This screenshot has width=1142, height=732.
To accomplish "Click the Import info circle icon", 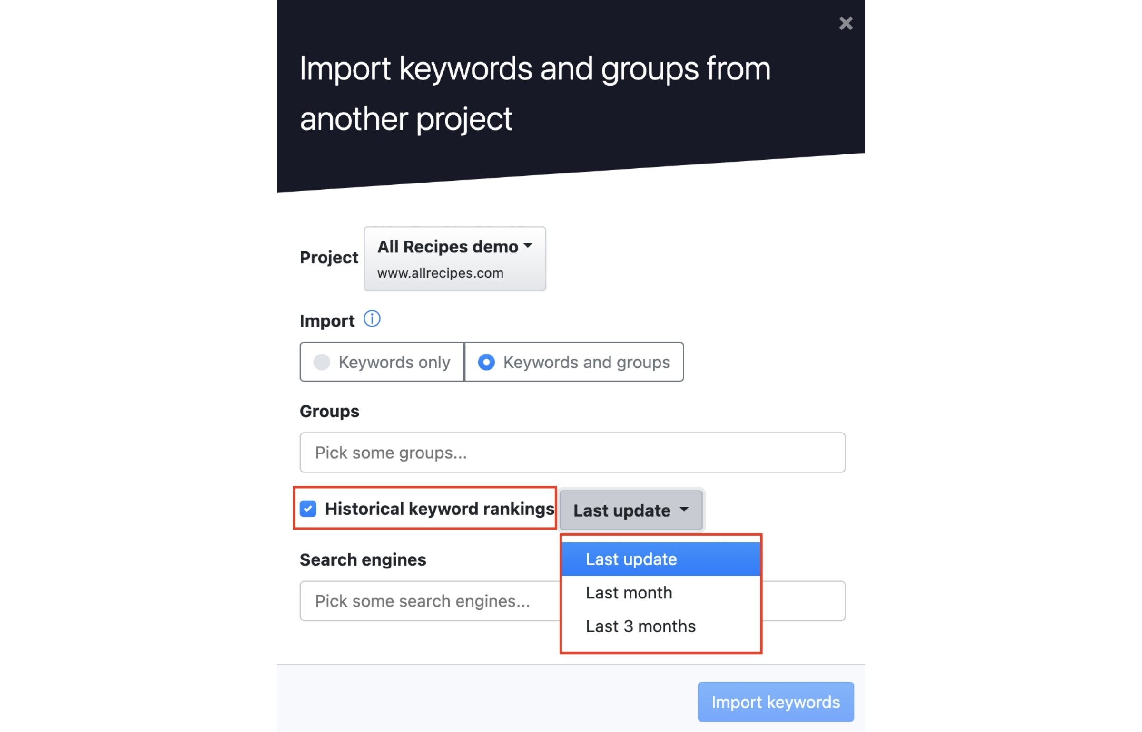I will pos(372,319).
